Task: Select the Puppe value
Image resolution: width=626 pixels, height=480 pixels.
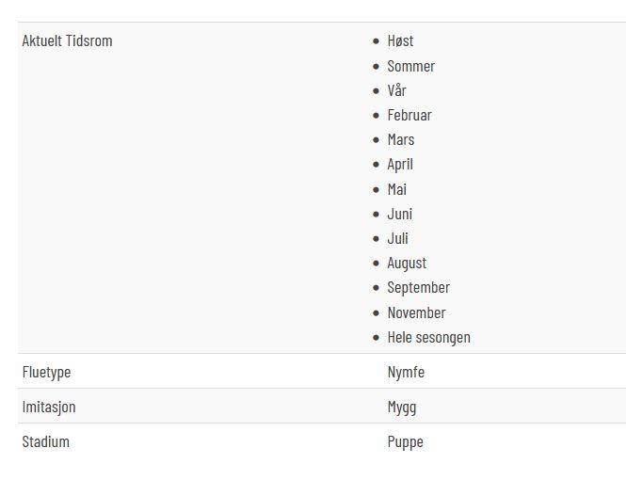Action: pyautogui.click(x=405, y=442)
